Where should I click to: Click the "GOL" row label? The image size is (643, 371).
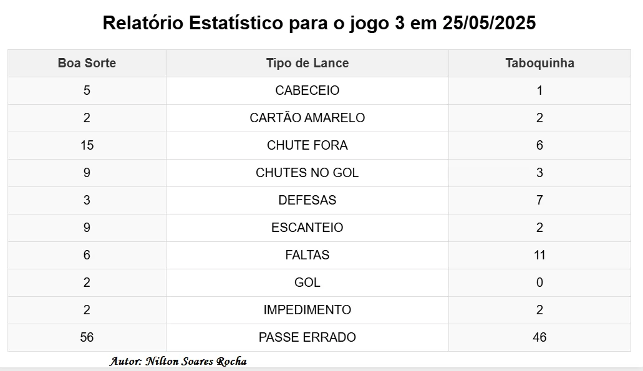coord(307,282)
